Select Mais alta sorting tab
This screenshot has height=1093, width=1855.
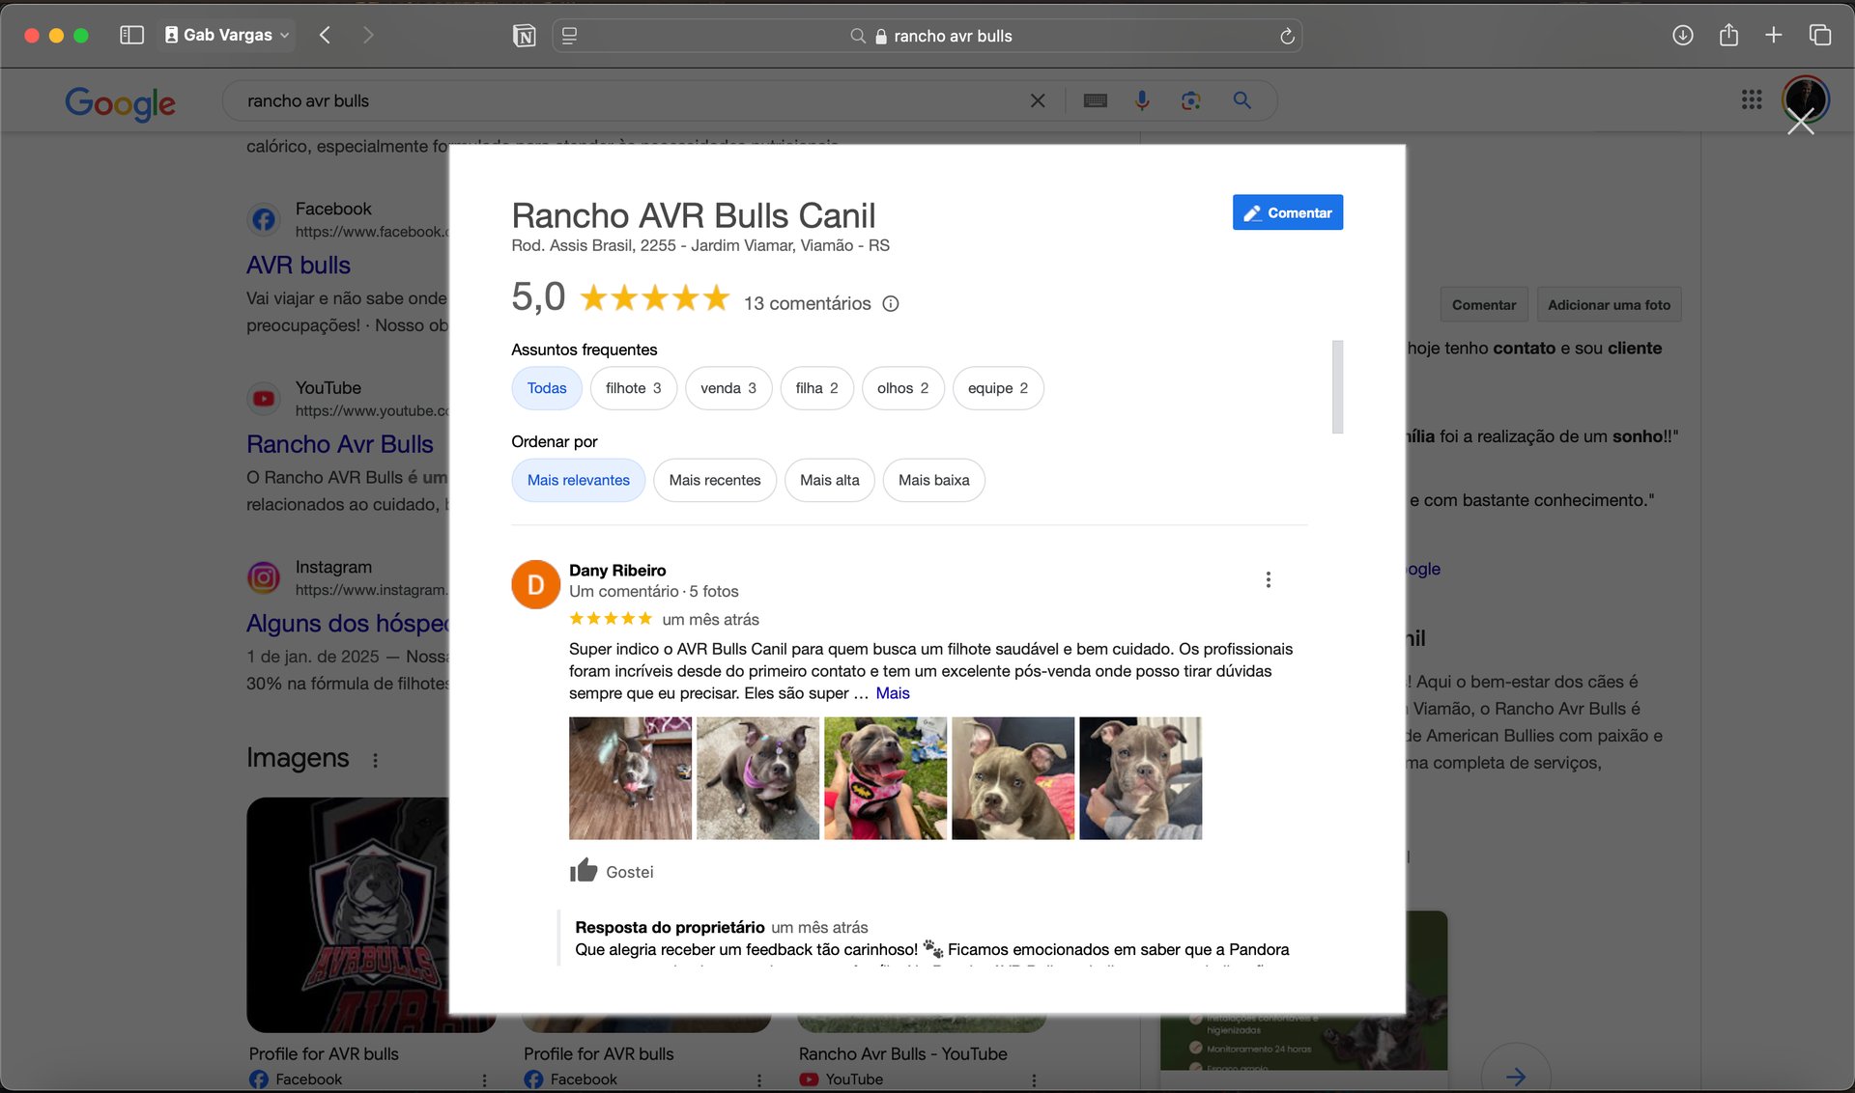pyautogui.click(x=829, y=480)
